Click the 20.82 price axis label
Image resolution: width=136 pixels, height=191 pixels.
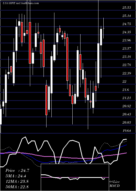[x=127, y=106]
